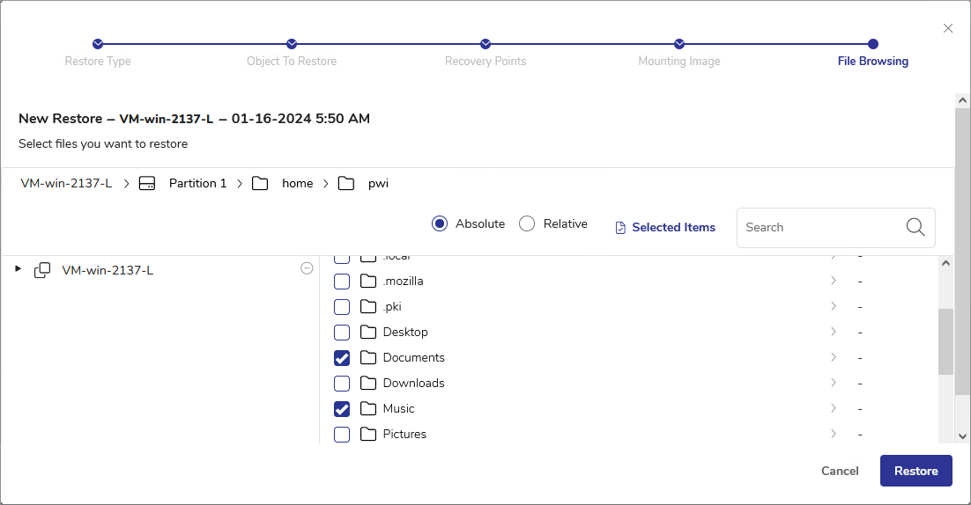The width and height of the screenshot is (971, 505).
Task: Check the Downloads folder checkbox
Action: [x=342, y=384]
